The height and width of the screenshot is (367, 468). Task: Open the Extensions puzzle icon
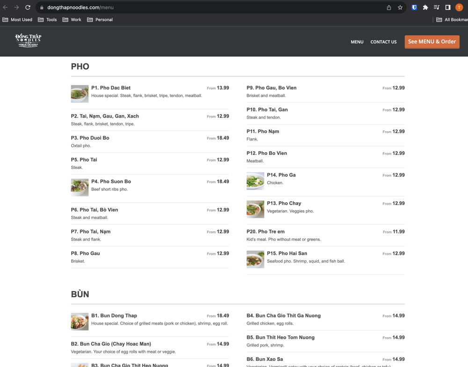click(x=425, y=7)
